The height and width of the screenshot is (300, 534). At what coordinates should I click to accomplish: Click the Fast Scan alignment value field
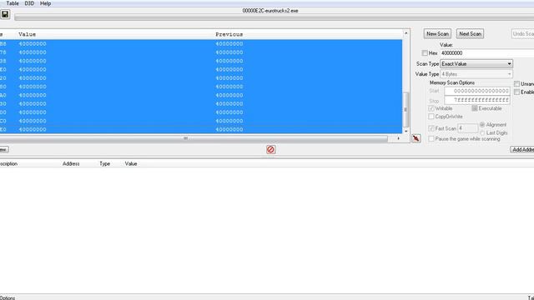pyautogui.click(x=468, y=128)
